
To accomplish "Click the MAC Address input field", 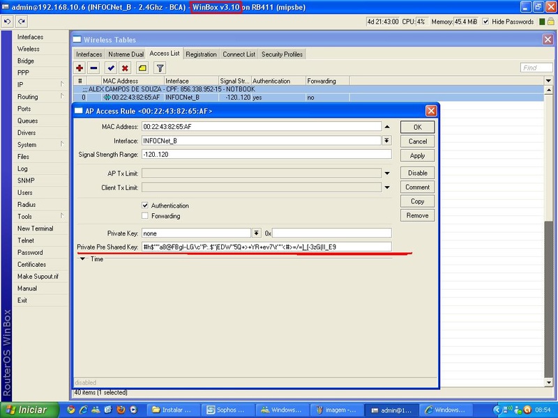I will pos(262,127).
